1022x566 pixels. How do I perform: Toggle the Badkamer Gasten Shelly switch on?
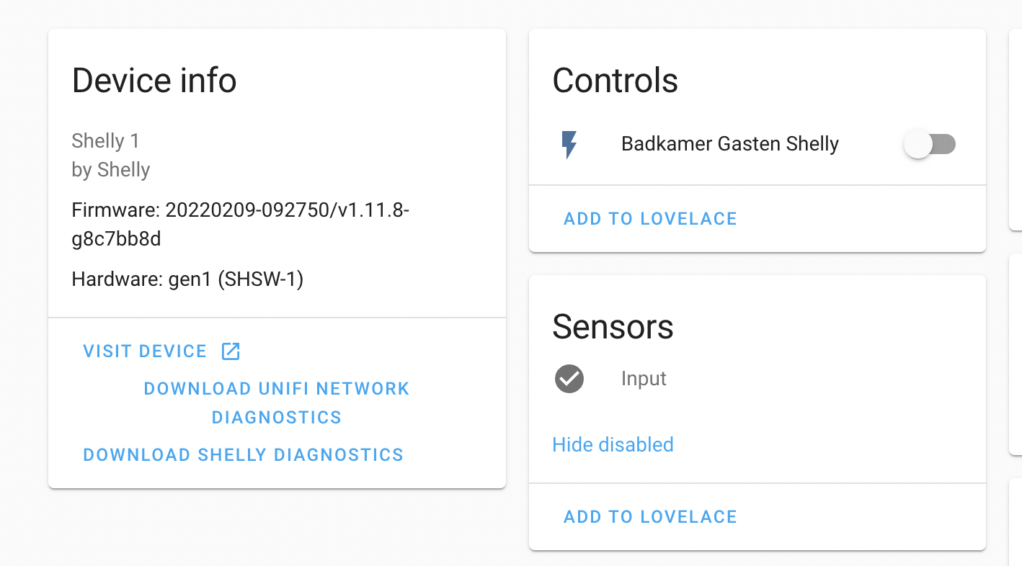(930, 144)
